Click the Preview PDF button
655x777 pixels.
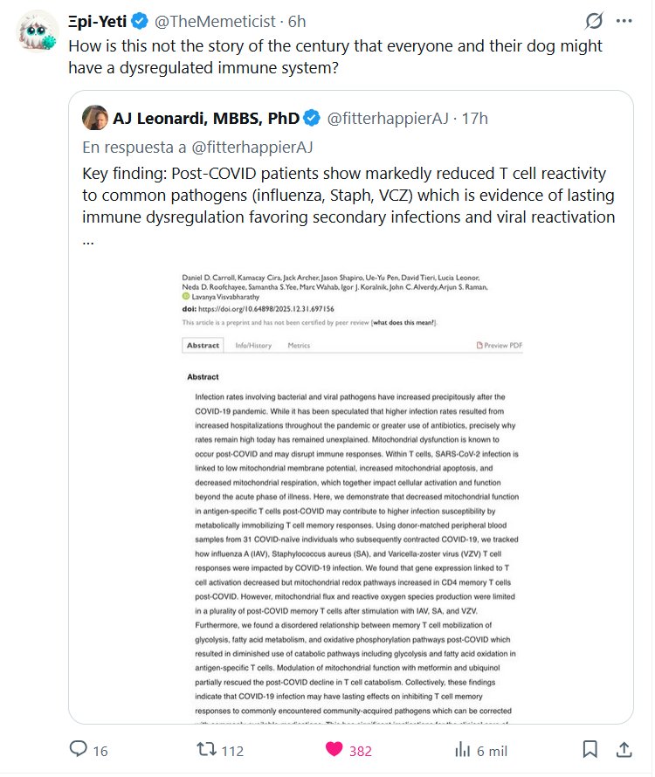pos(500,346)
